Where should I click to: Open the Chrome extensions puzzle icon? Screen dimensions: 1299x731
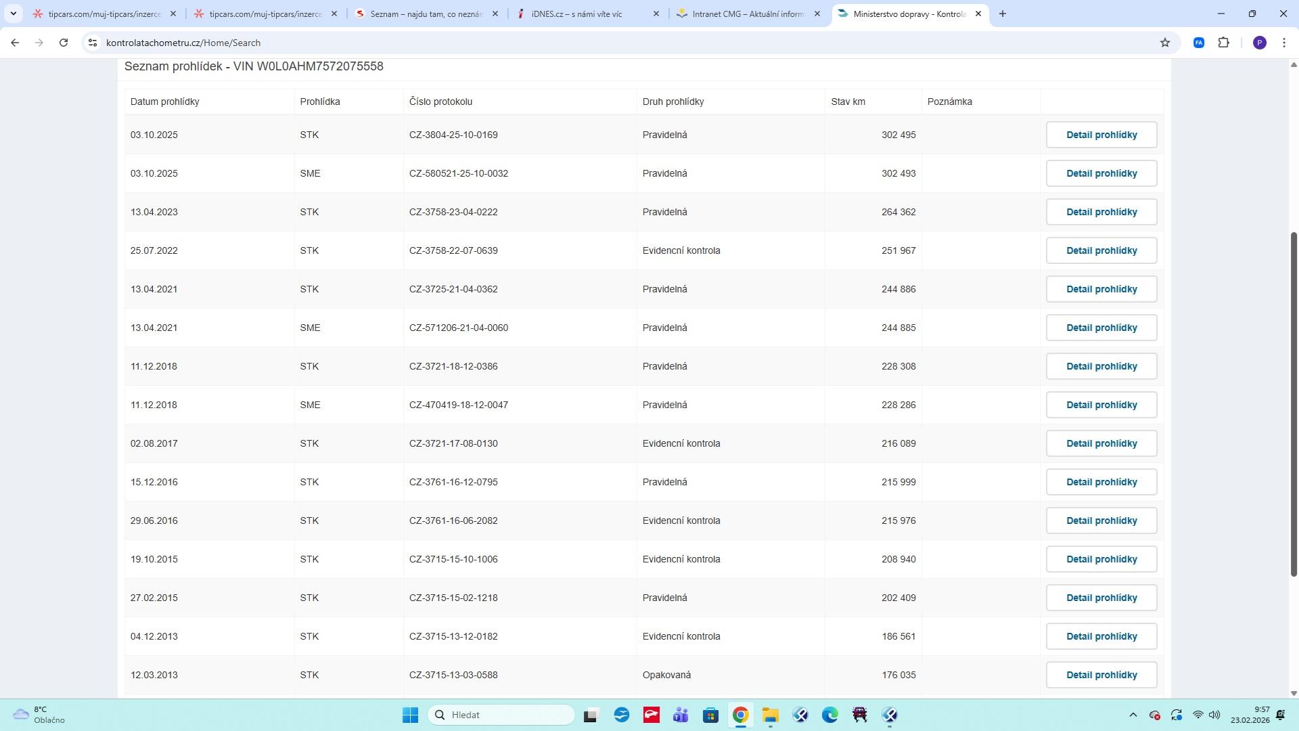point(1223,43)
